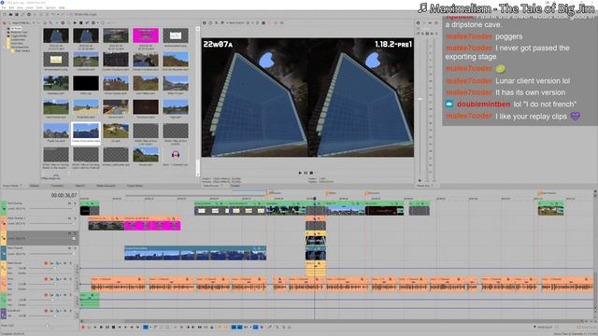The image size is (598, 336).
Task: Click the New project icon in main toolbar
Action: coord(5,15)
